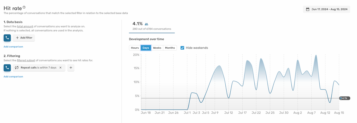Toggle the Hide weekends checkbox

click(182, 48)
